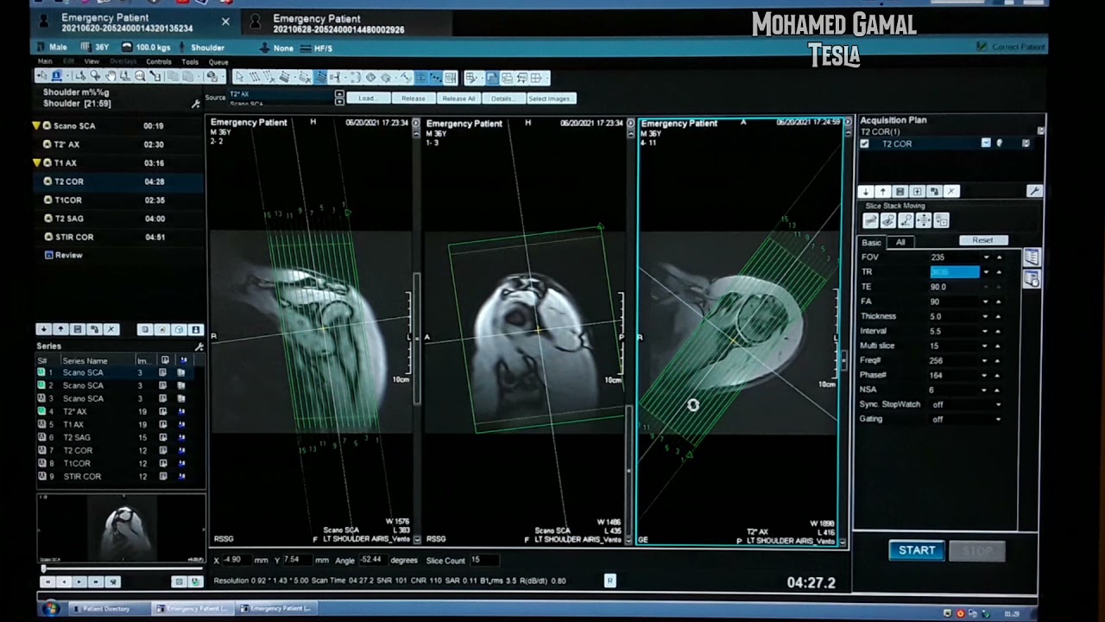Open the Sync. StopWatch off dropdown
The width and height of the screenshot is (1105, 622).
tap(999, 404)
